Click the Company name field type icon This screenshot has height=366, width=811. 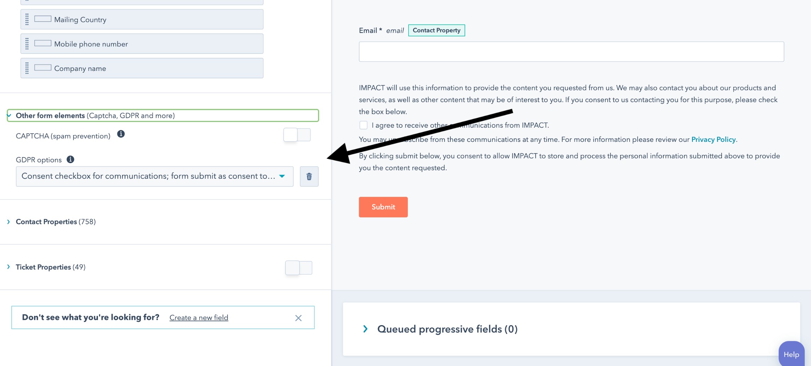[43, 68]
